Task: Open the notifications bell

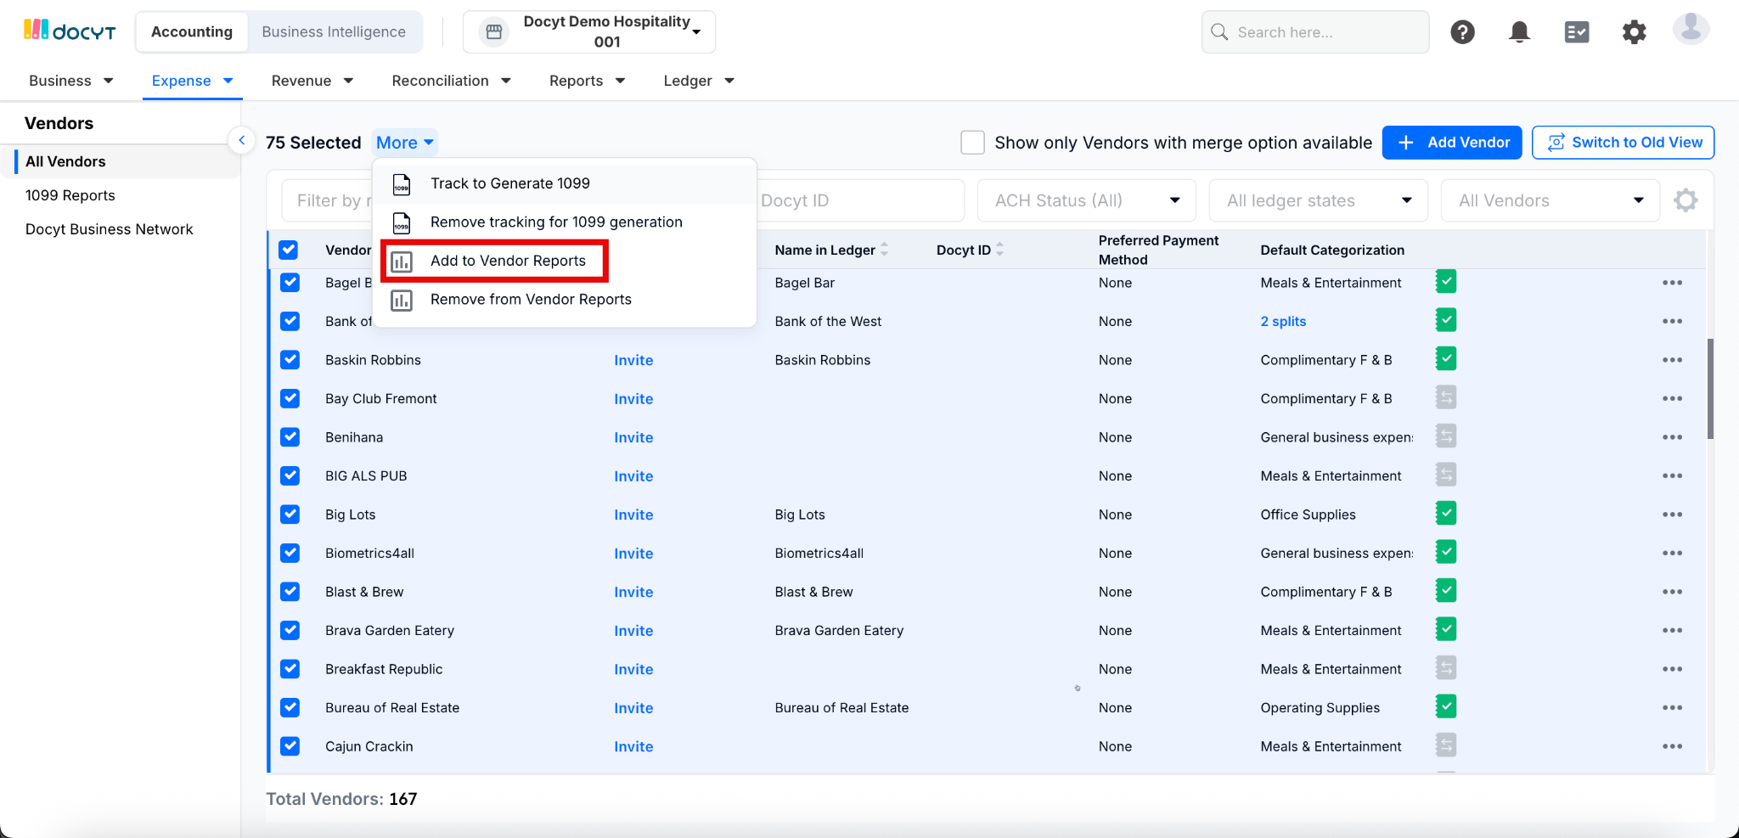Action: [x=1519, y=32]
